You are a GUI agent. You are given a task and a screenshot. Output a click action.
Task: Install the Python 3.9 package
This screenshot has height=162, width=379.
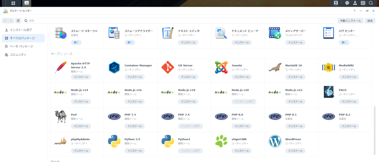pos(134,151)
